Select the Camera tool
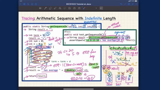The width and height of the screenshot is (160, 90). tap(74, 8)
